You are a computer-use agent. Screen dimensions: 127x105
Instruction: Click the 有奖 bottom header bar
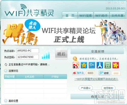pos(97,96)
